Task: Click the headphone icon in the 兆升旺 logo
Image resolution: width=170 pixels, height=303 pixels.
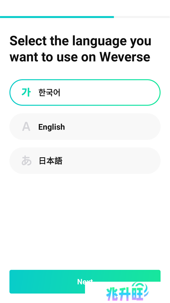Action: (x=140, y=288)
